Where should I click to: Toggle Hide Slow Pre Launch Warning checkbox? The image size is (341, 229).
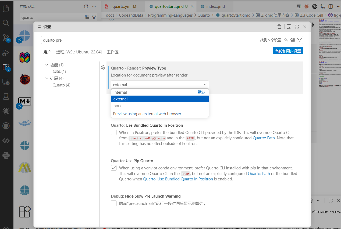coord(114,203)
